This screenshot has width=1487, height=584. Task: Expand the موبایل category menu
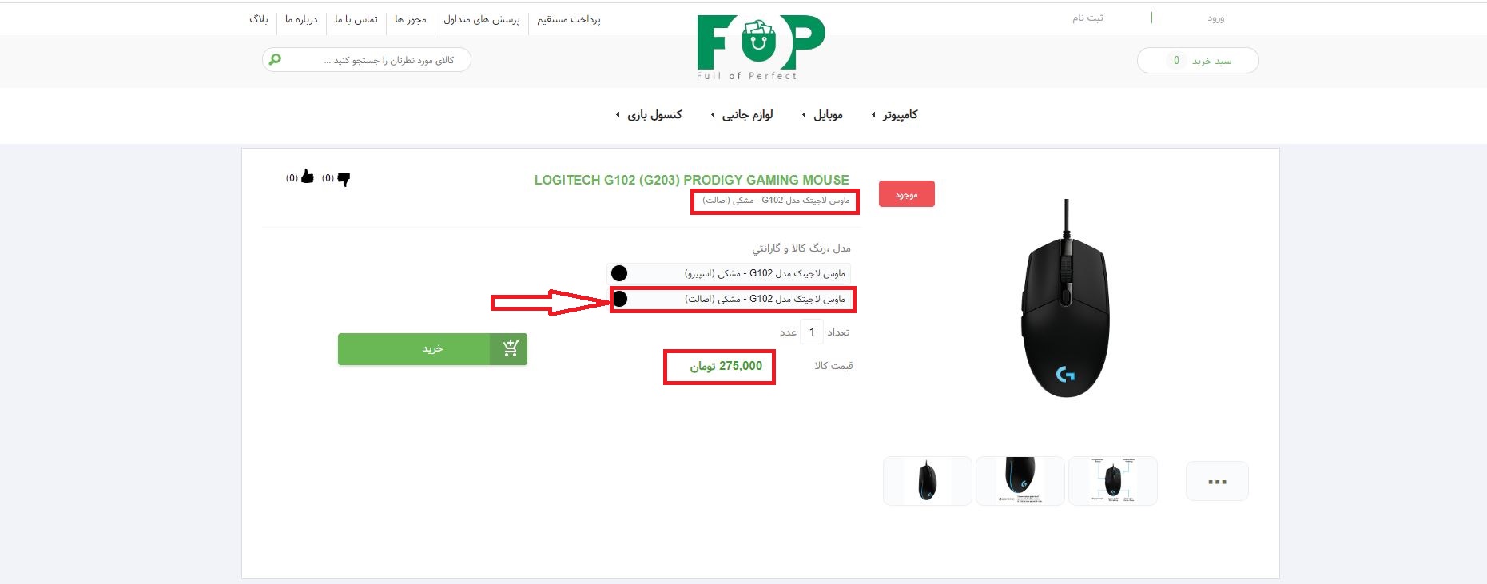[x=822, y=115]
